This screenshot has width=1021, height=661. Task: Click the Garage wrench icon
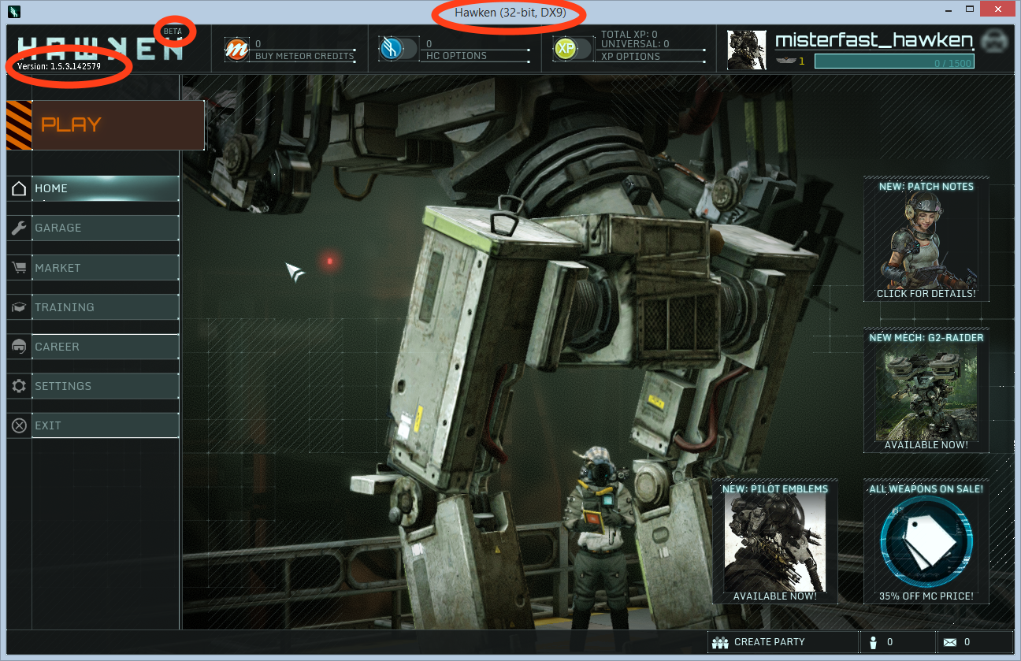(19, 228)
